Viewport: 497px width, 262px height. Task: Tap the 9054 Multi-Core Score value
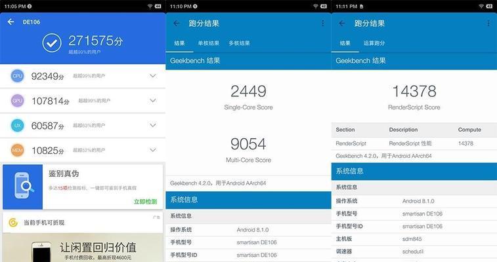[248, 144]
